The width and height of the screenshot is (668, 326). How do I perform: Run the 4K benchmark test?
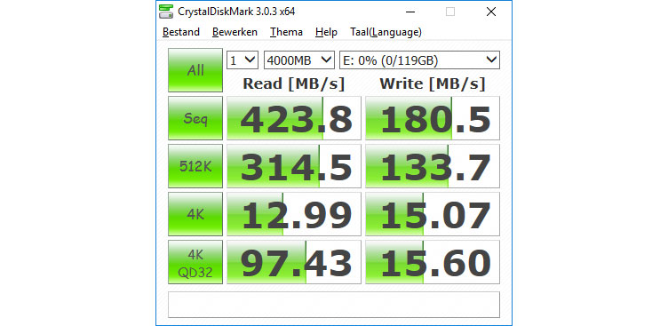tap(195, 214)
